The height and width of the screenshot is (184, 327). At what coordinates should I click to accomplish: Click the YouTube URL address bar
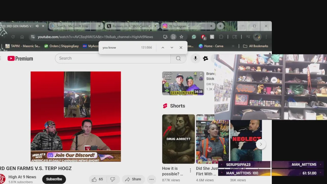(95, 37)
